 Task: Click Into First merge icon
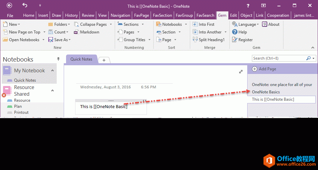[x=195, y=24]
